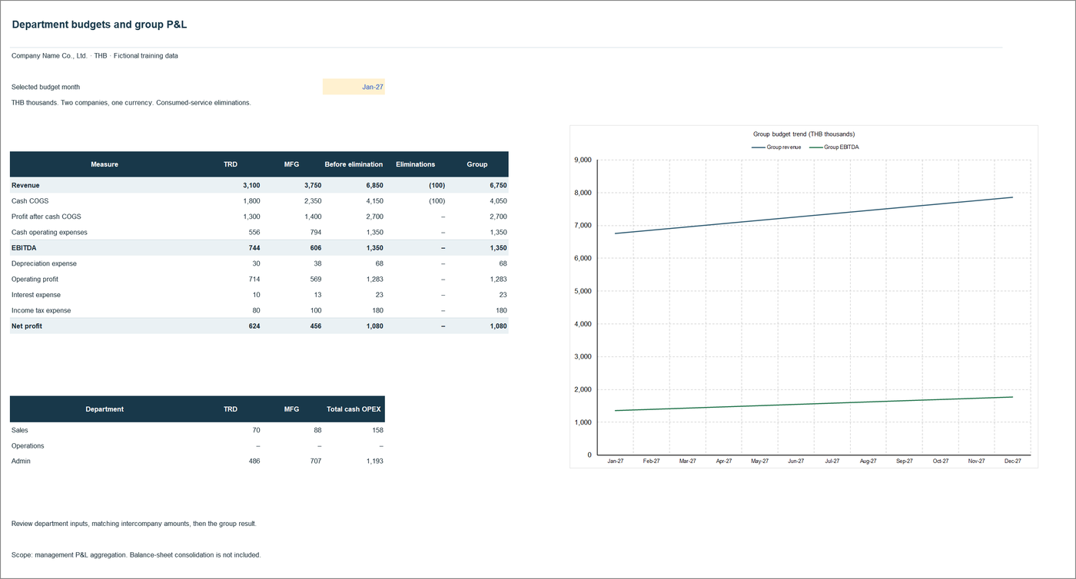Click the 'EBITDA' row label in table
The width and height of the screenshot is (1076, 579).
pyautogui.click(x=24, y=248)
